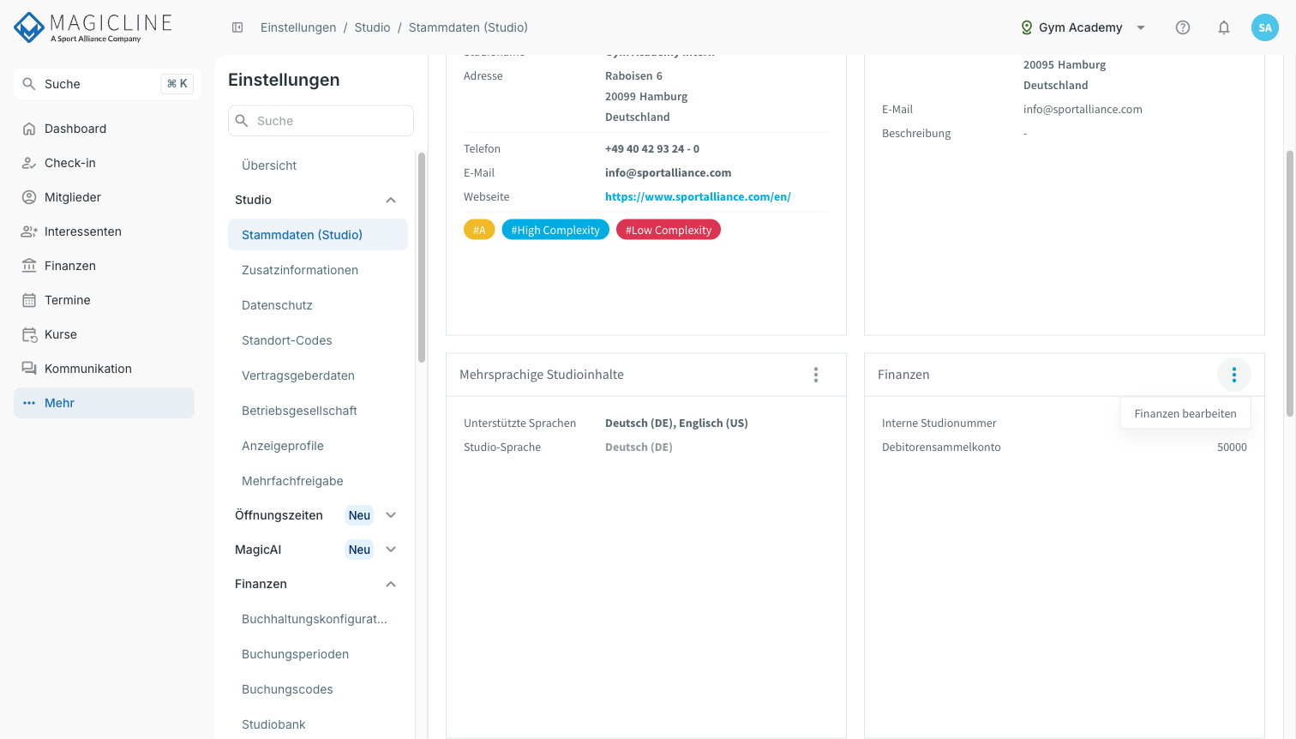This screenshot has height=739, width=1296.
Task: Open Finanzen in the main navigation
Action: pos(104,266)
